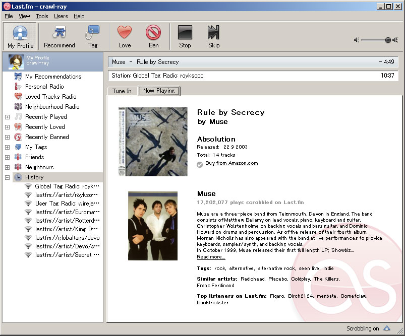The height and width of the screenshot is (336, 405).
Task: Skip to the next track
Action: (x=214, y=36)
